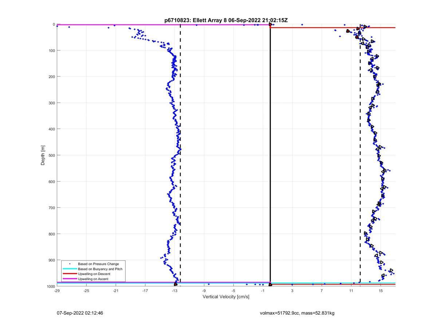Click legend entry "Based on Buoyancy and Pitch"
The image size is (437, 322).
coord(100,269)
